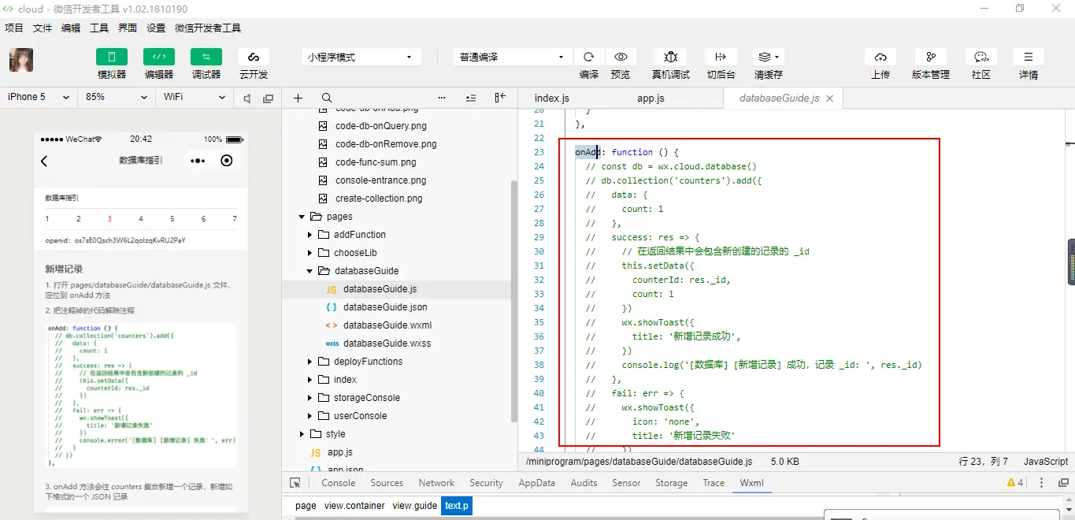1075x520 pixels.
Task: Collapse the databaseGuide folder
Action: 310,271
